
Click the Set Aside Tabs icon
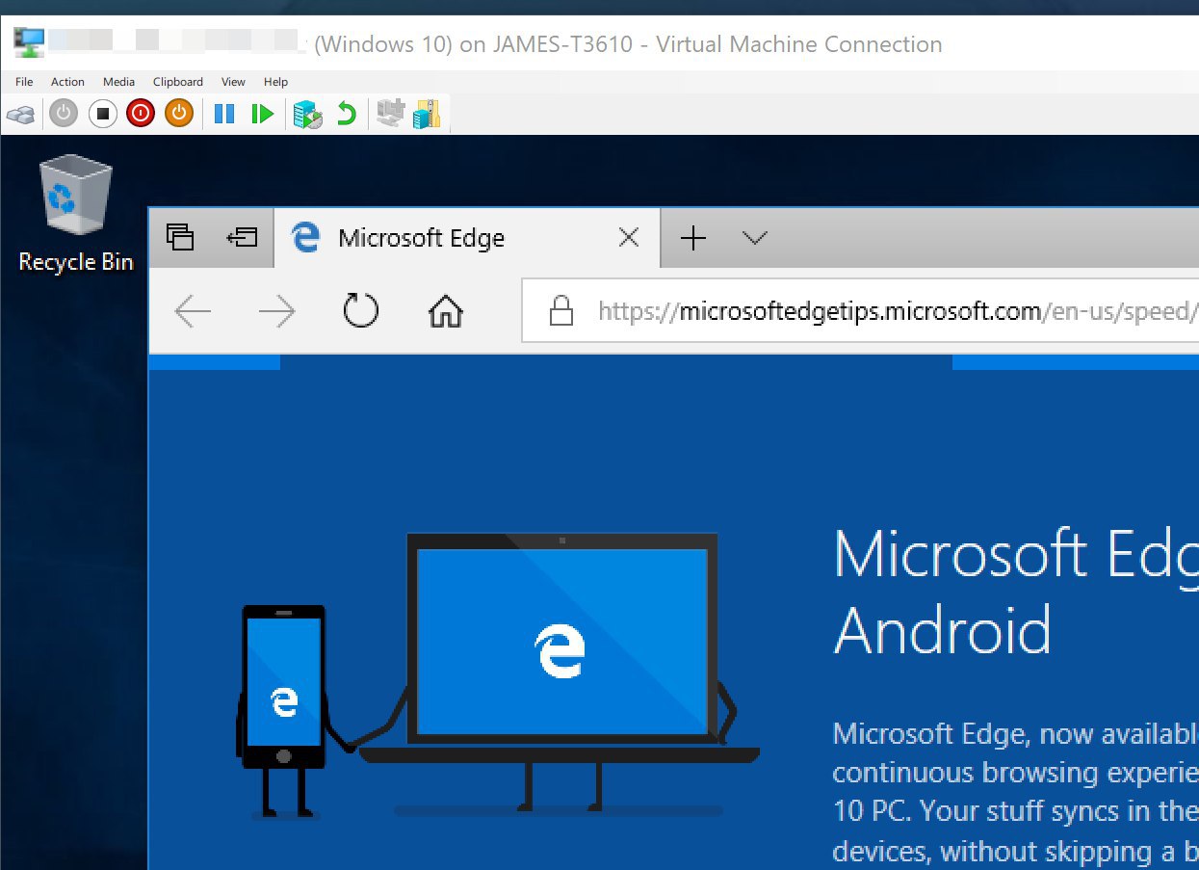(242, 237)
